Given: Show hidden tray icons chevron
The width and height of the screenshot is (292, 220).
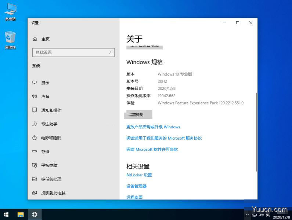Looking at the screenshot, I should 247,215.
